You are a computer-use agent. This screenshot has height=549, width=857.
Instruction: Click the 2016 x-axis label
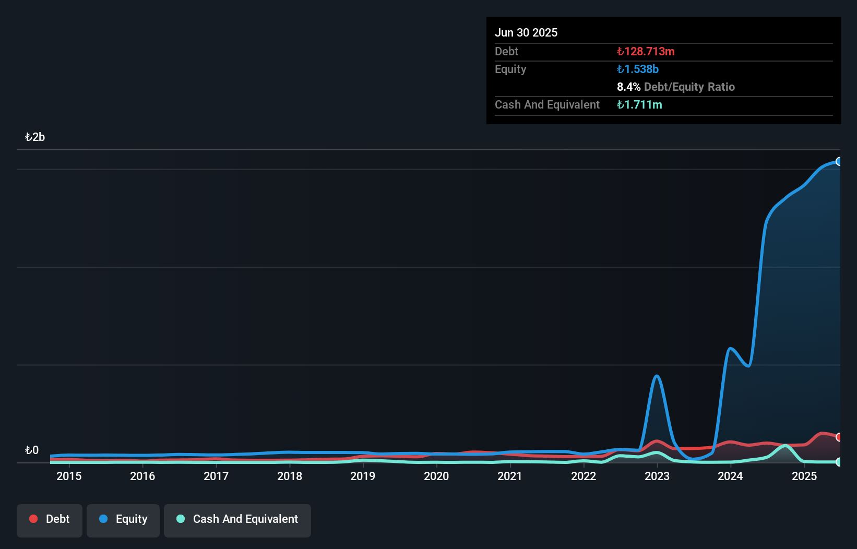point(142,476)
